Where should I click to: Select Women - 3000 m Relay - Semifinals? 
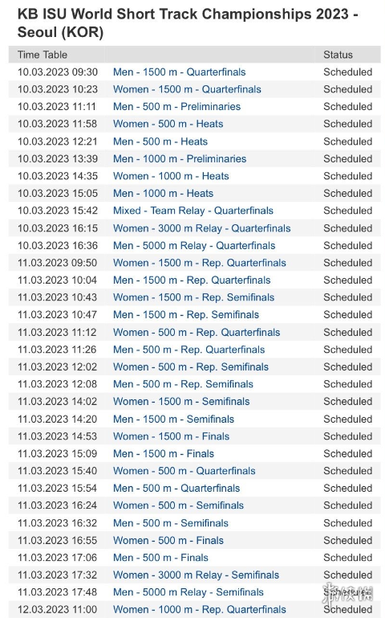tap(197, 575)
